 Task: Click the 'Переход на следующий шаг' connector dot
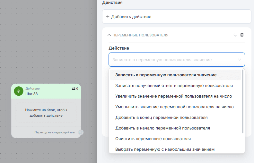coord(81,132)
